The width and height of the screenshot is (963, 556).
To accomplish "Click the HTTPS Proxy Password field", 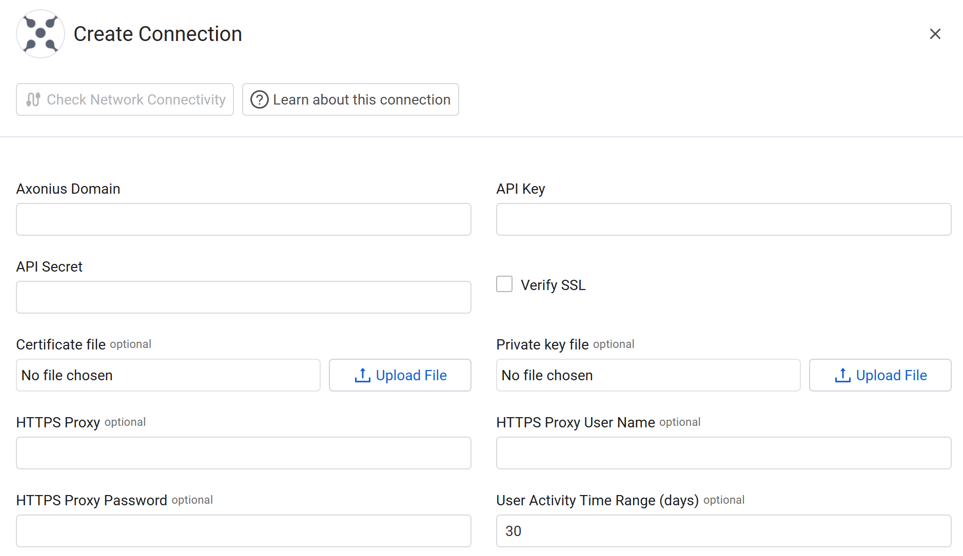I will (x=243, y=531).
